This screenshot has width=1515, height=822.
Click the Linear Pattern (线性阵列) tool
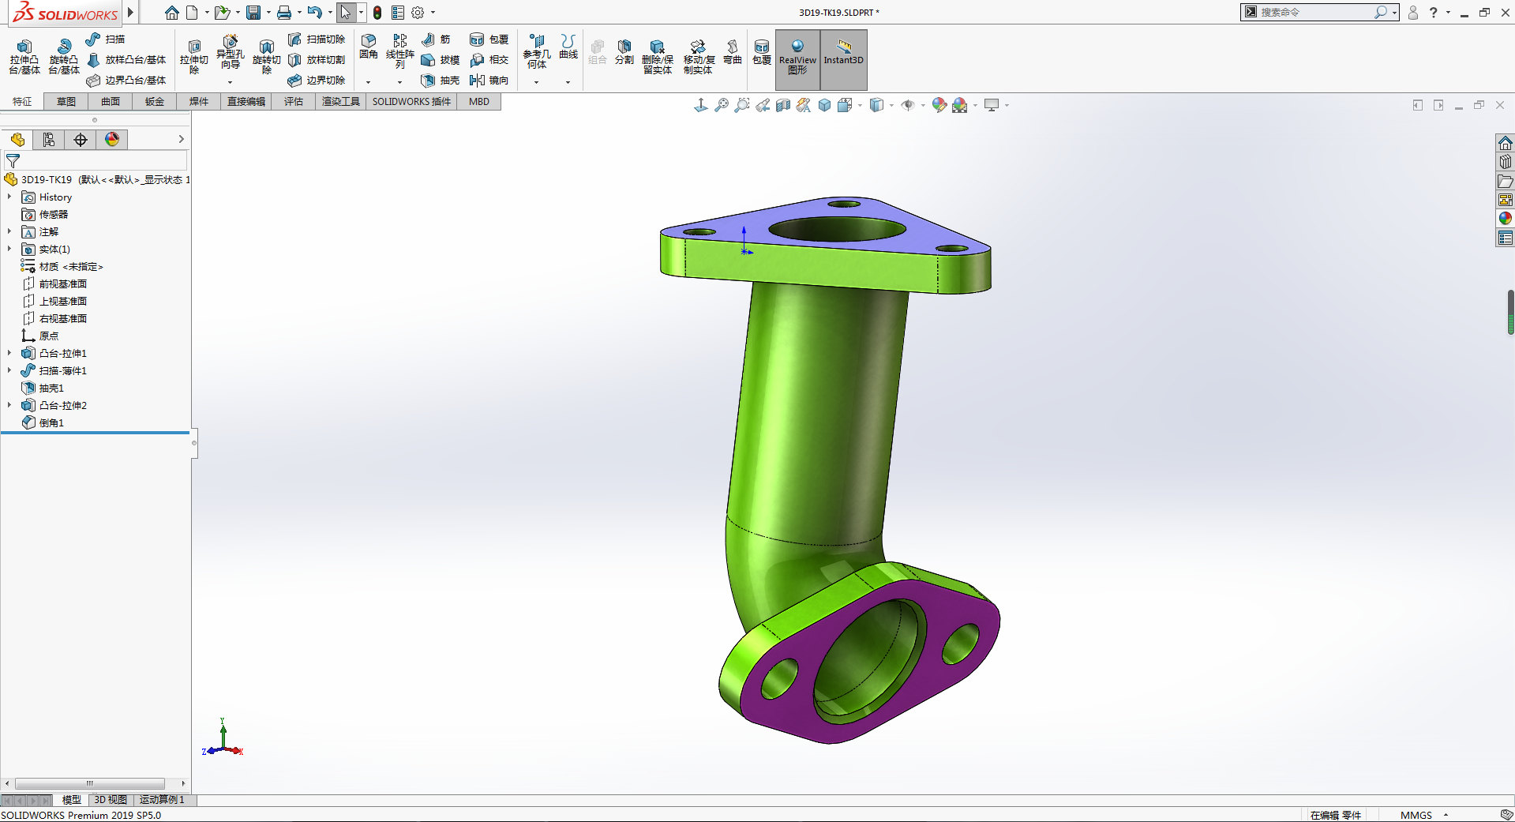click(400, 52)
